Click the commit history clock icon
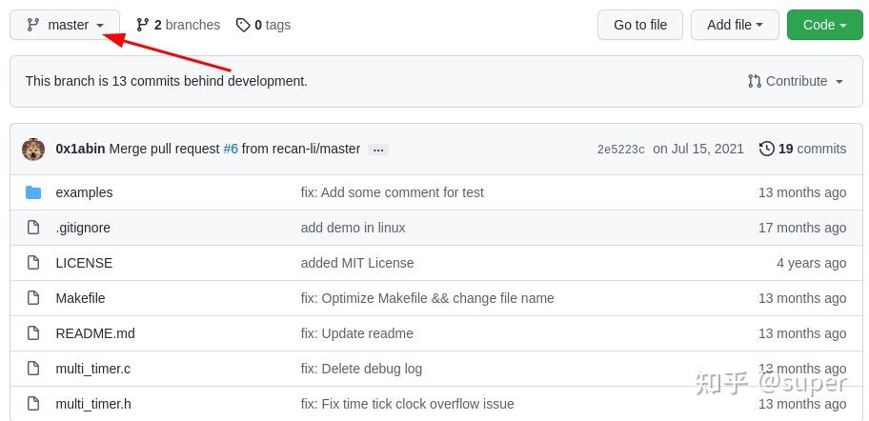869x421 pixels. (766, 149)
